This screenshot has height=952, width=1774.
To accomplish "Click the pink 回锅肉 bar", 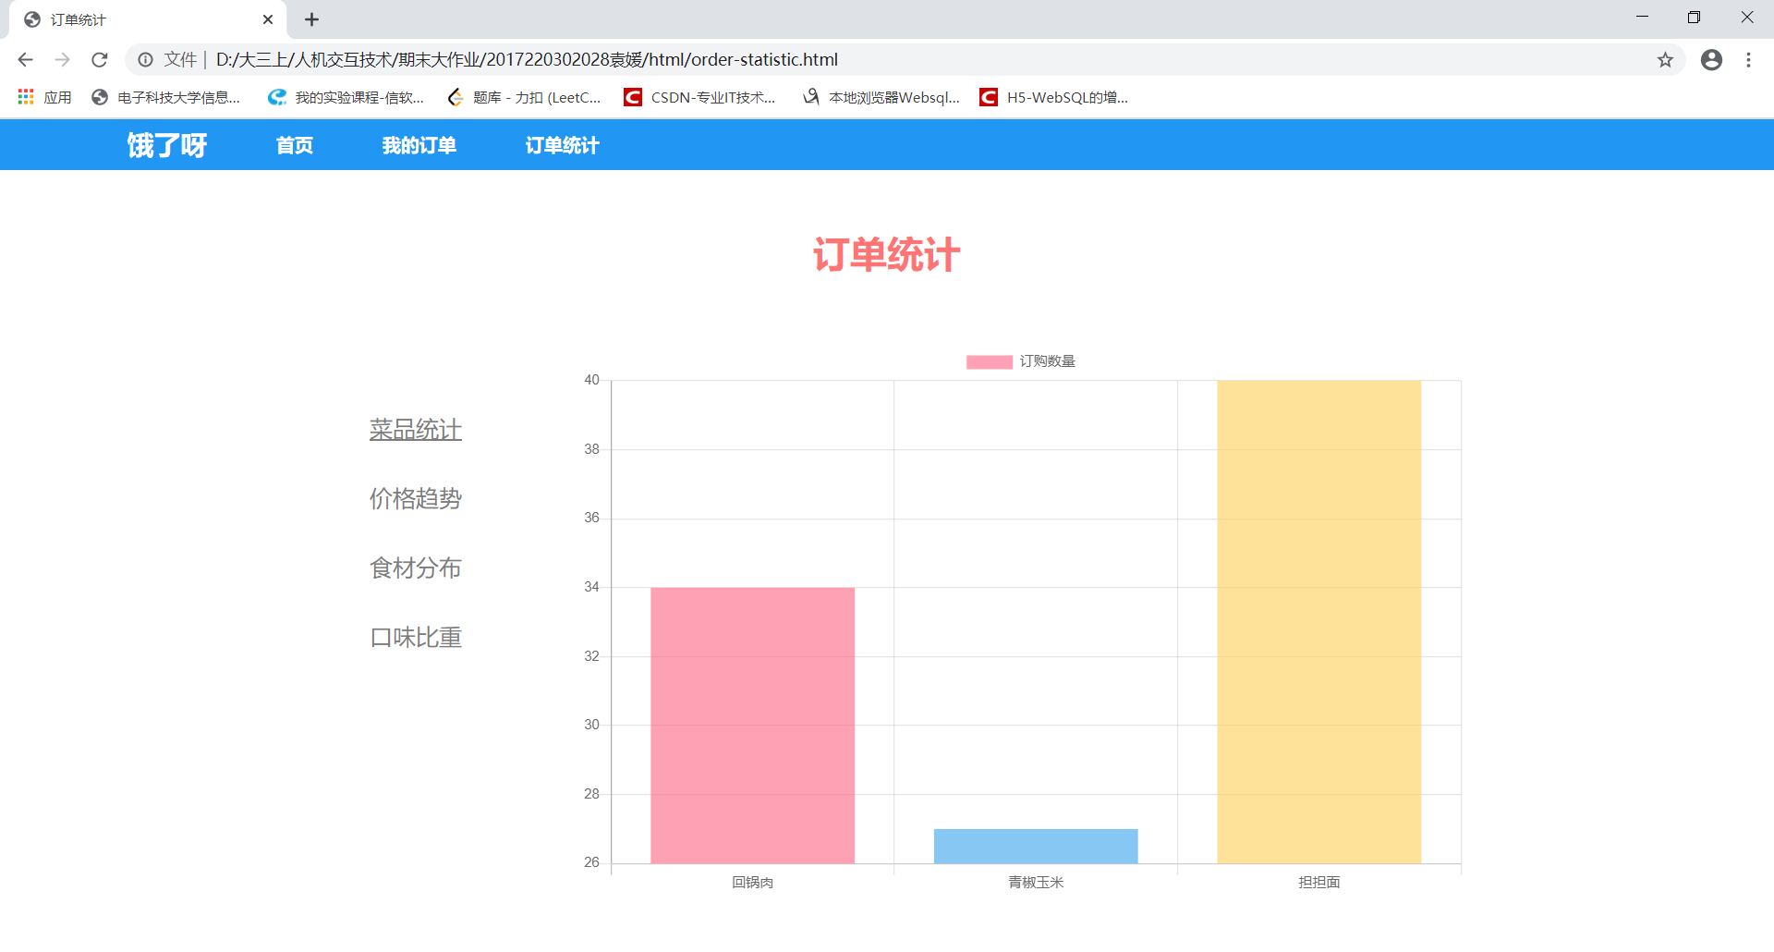I will pos(752,724).
